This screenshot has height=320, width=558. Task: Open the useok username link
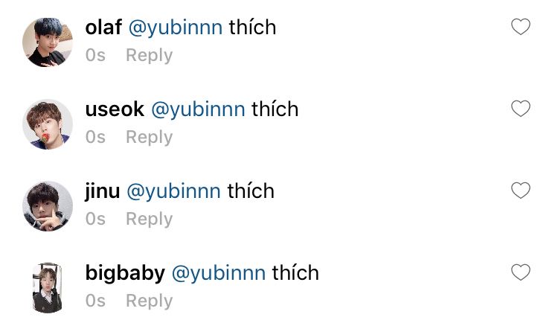tap(115, 109)
